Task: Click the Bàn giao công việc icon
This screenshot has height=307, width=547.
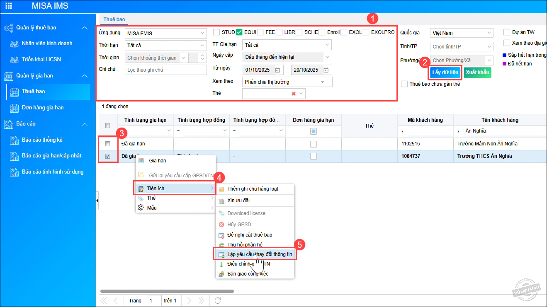Action: tap(221, 274)
